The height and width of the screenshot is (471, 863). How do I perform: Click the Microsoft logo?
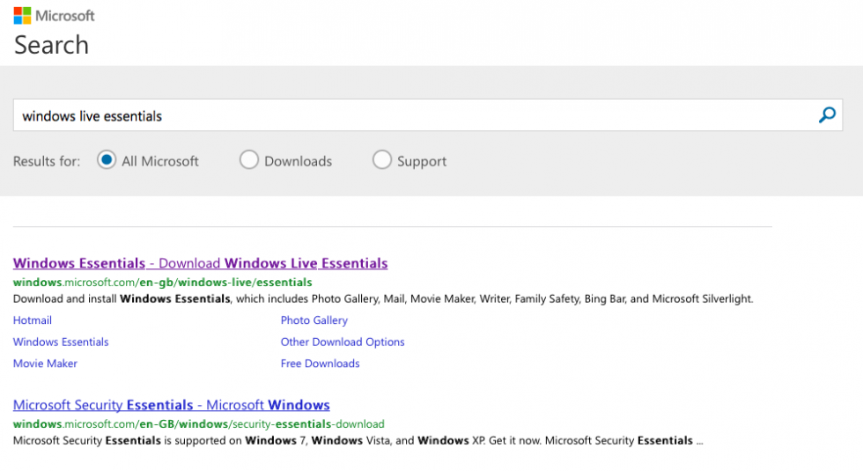(x=54, y=16)
